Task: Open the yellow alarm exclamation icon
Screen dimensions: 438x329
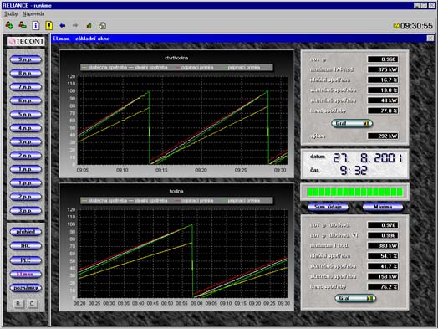Action: point(49,25)
